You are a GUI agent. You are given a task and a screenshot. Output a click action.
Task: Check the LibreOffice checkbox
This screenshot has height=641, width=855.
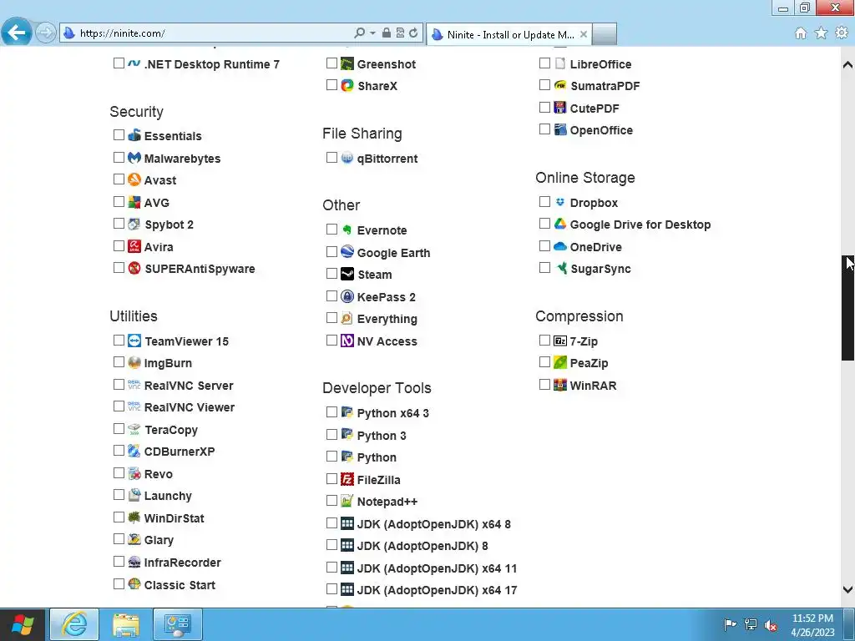click(x=544, y=63)
